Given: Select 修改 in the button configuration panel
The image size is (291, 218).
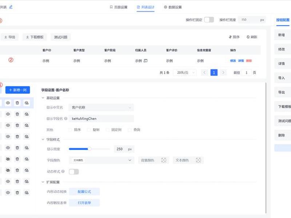Looking at the screenshot, I should [x=283, y=49].
